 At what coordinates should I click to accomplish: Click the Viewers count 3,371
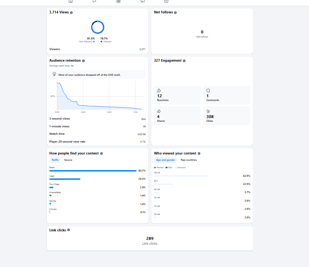(142, 49)
